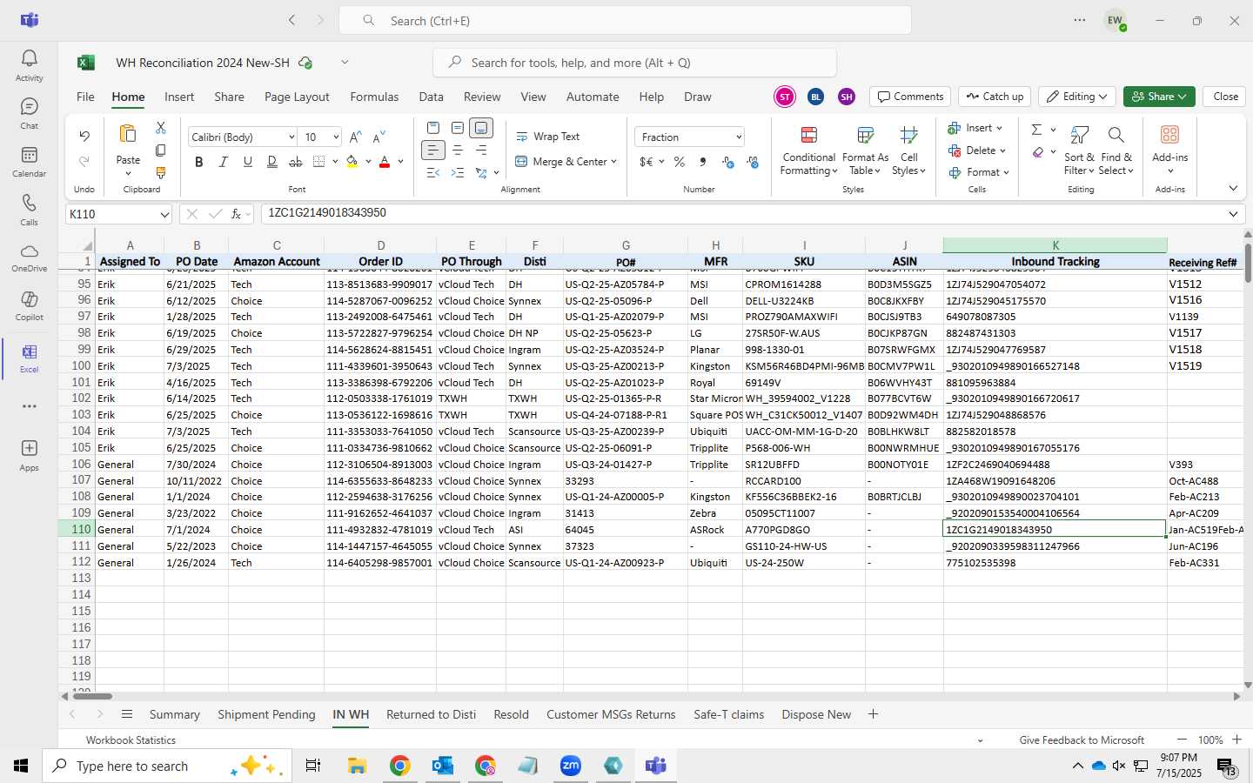
Task: Open the File menu
Action: 85,97
